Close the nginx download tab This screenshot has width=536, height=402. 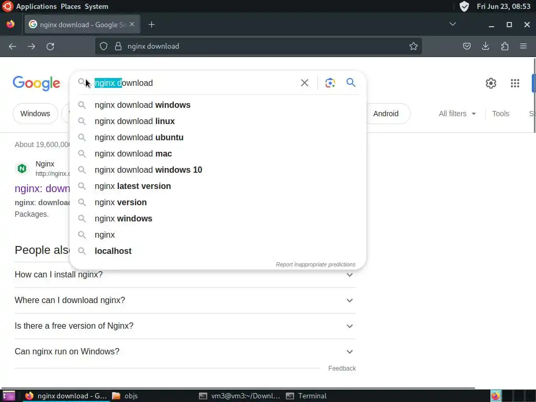tap(132, 24)
